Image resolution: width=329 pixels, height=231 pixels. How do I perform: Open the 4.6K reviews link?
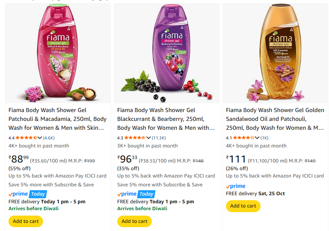click(49, 137)
